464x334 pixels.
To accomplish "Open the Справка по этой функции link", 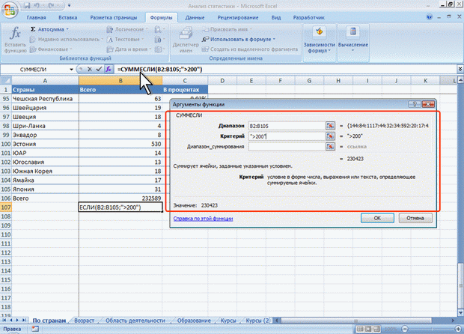I will coord(203,219).
